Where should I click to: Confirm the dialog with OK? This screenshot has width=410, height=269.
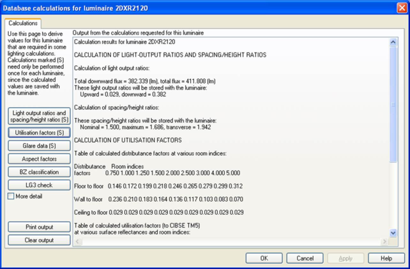coord(264,258)
